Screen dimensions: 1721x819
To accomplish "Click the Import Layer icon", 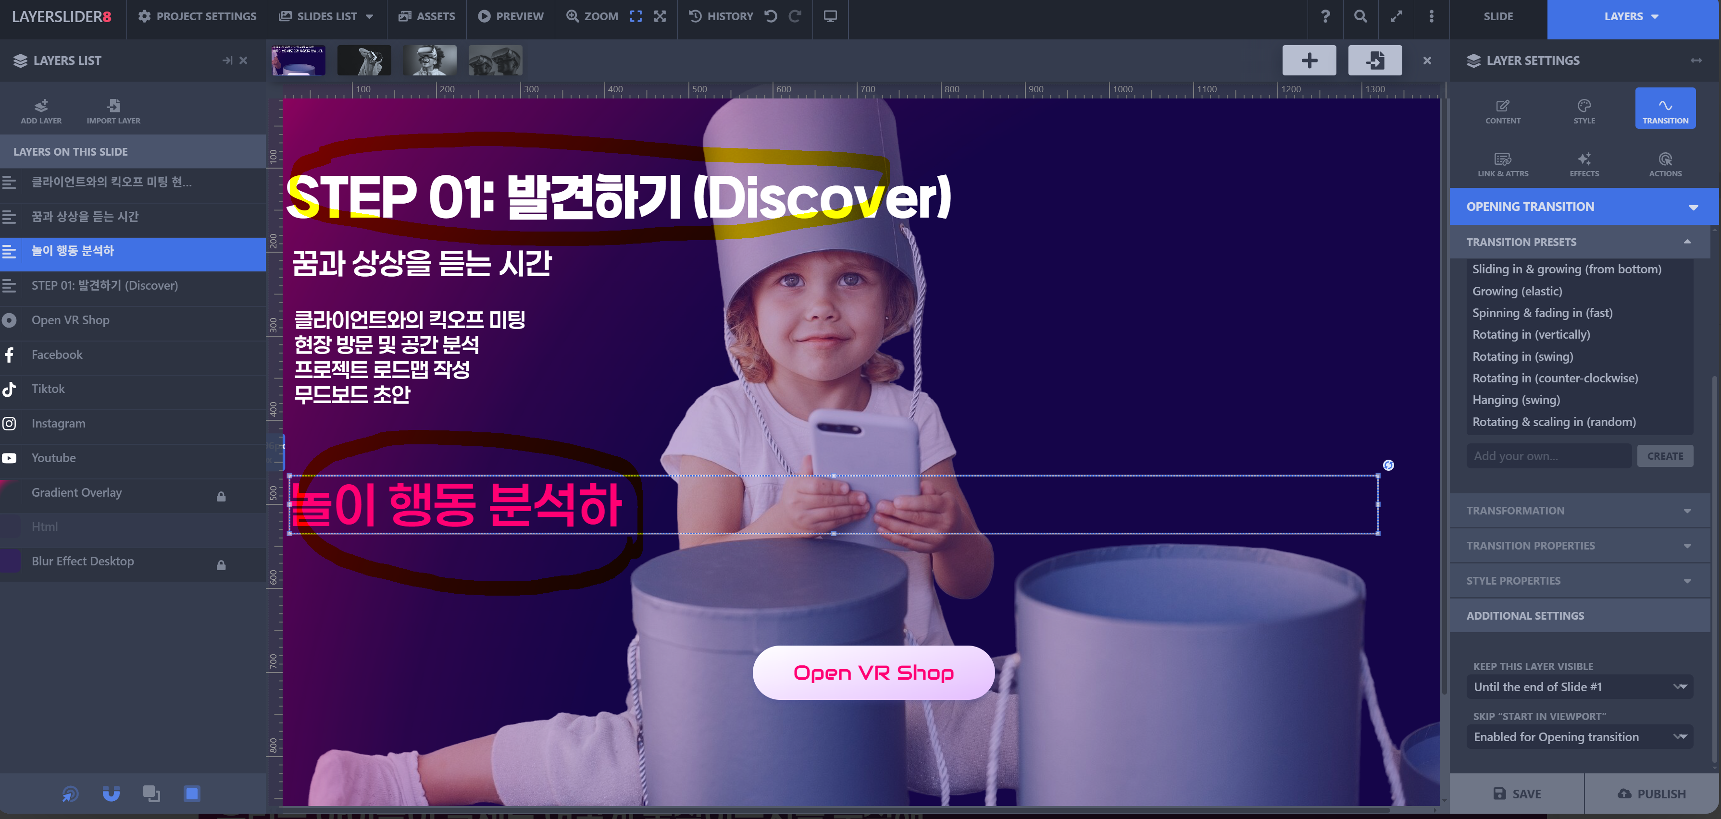I will point(113,106).
